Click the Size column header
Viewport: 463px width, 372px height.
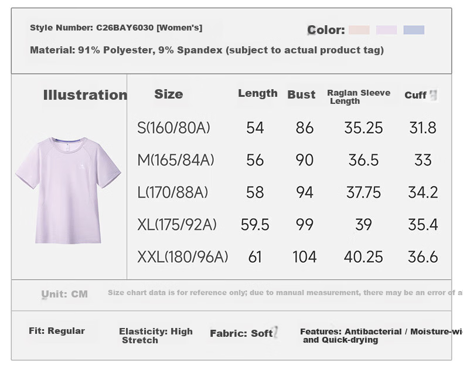tap(169, 94)
